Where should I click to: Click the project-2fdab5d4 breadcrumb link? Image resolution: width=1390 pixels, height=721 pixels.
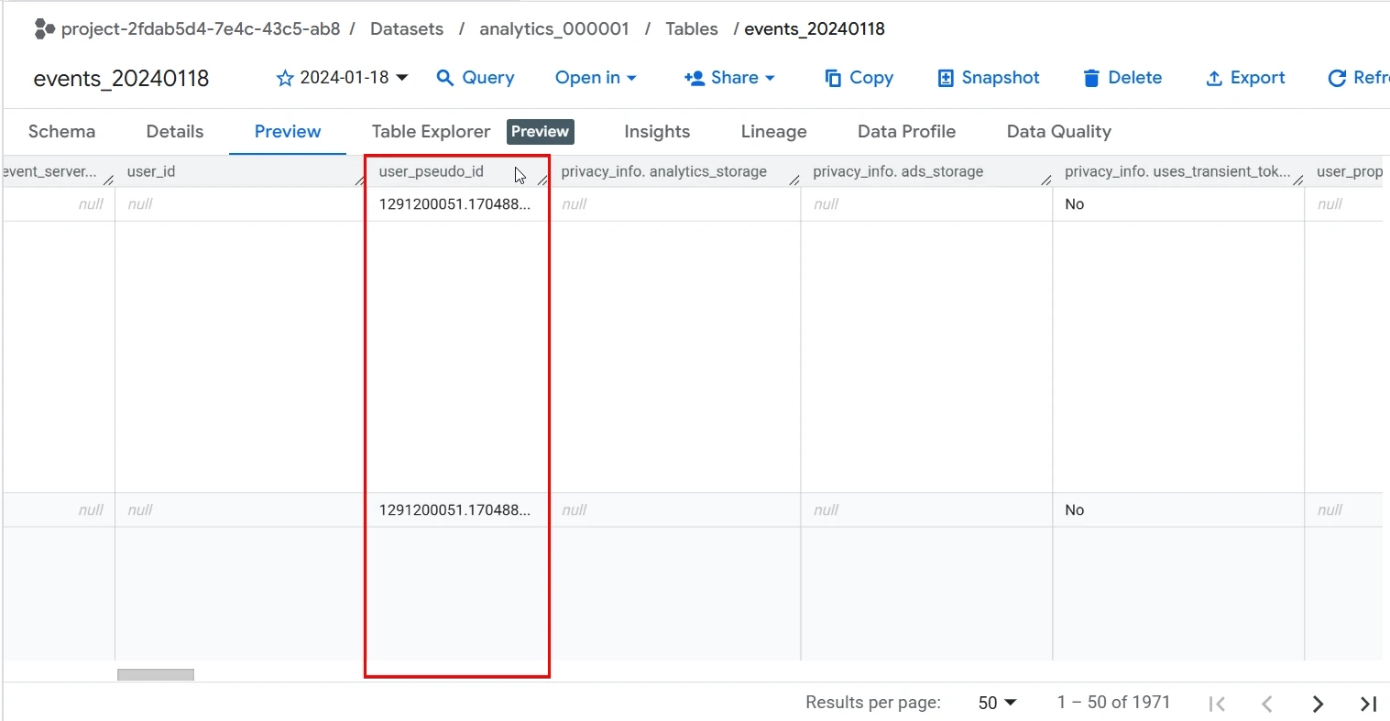(x=201, y=29)
